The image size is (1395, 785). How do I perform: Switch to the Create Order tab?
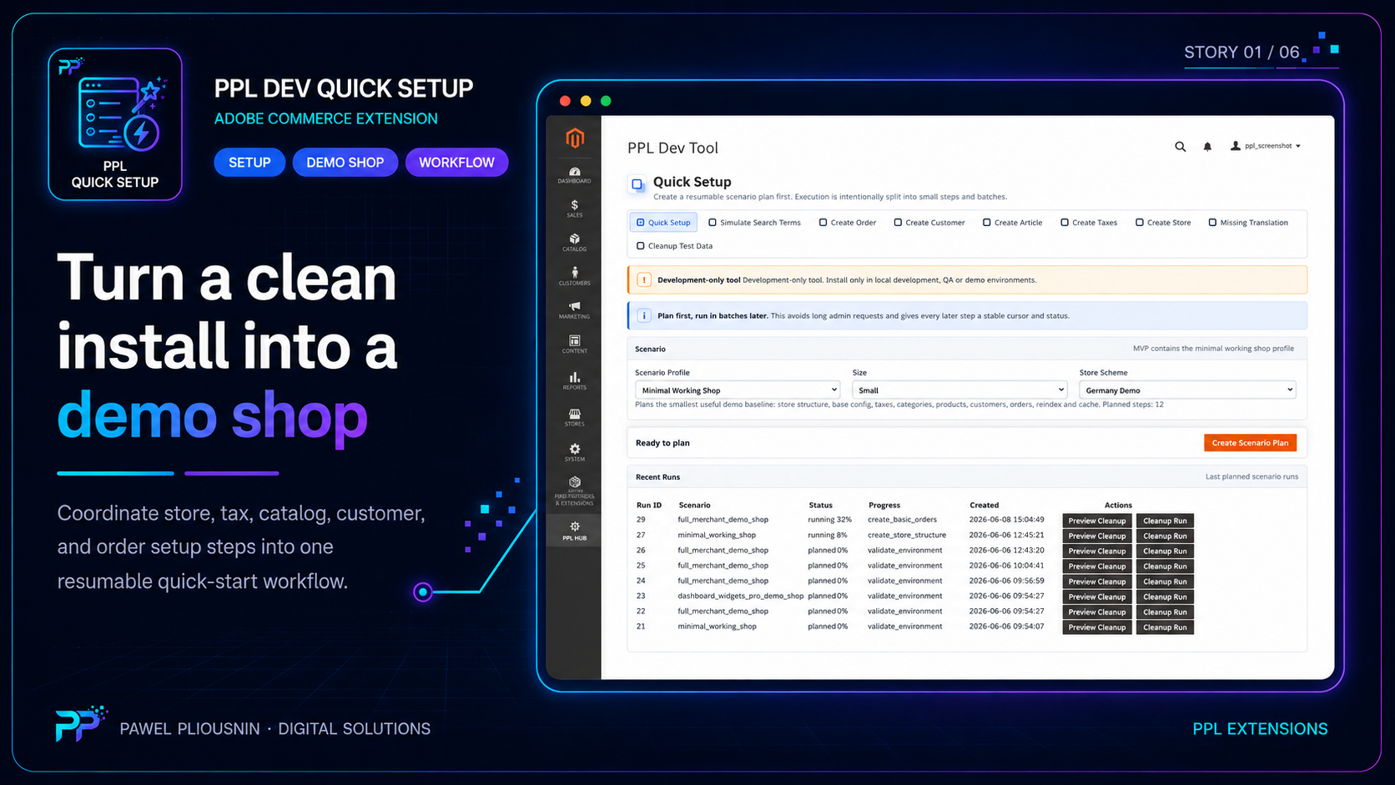point(848,223)
